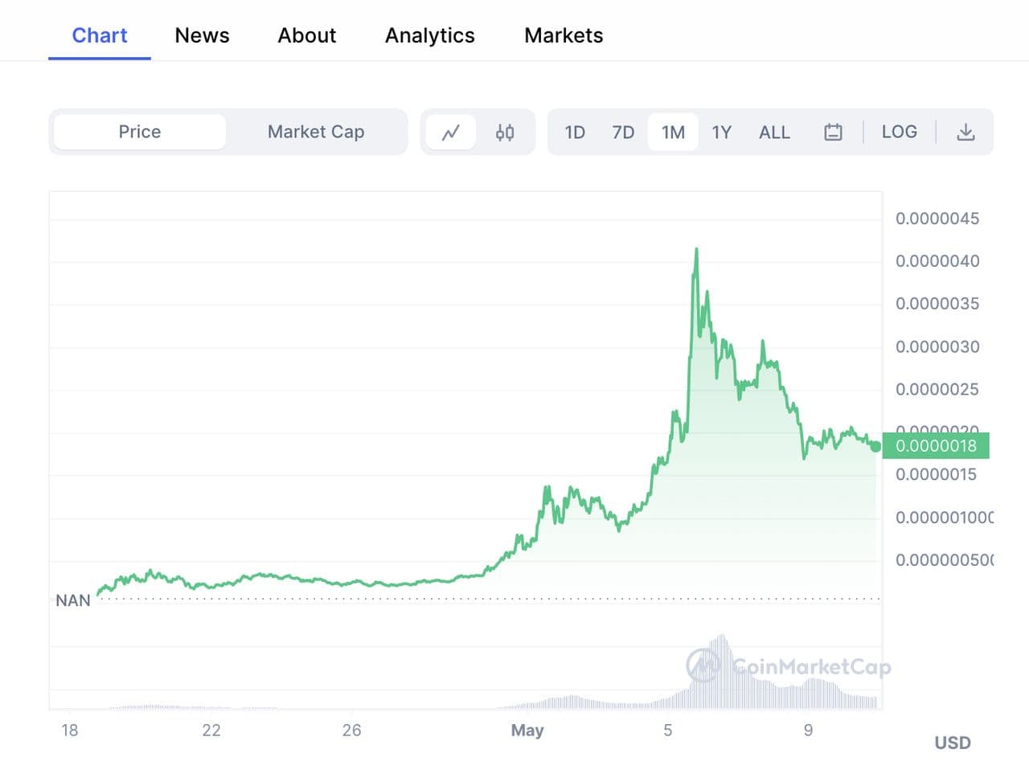The image size is (1029, 774).
Task: Enable LOG scale on chart
Action: [x=899, y=132]
